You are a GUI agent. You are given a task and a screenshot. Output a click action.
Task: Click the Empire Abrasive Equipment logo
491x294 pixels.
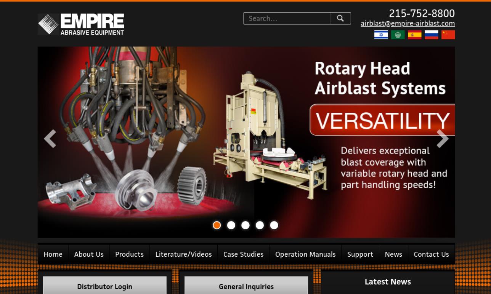coord(81,24)
